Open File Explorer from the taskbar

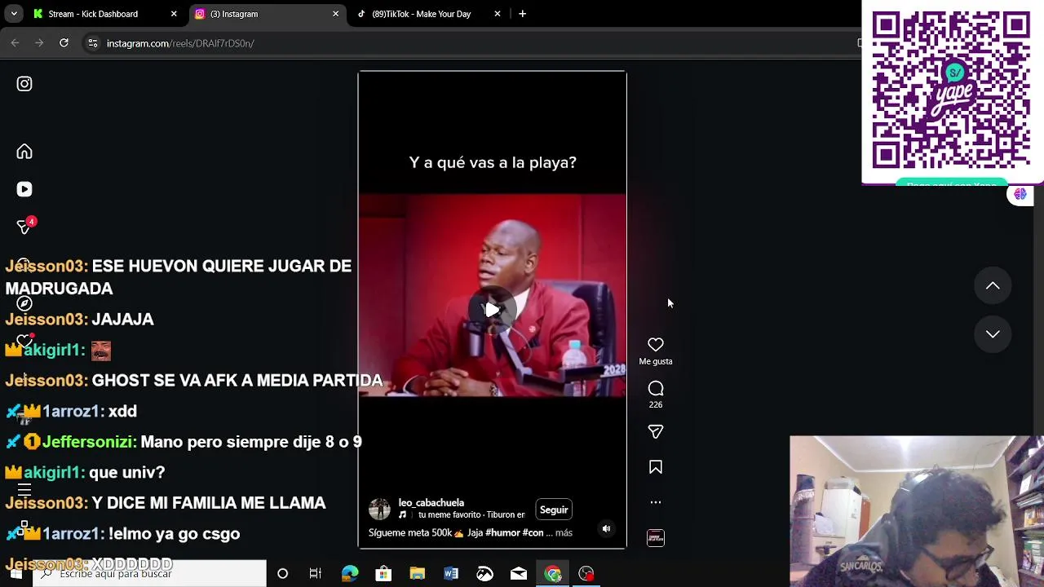click(417, 574)
